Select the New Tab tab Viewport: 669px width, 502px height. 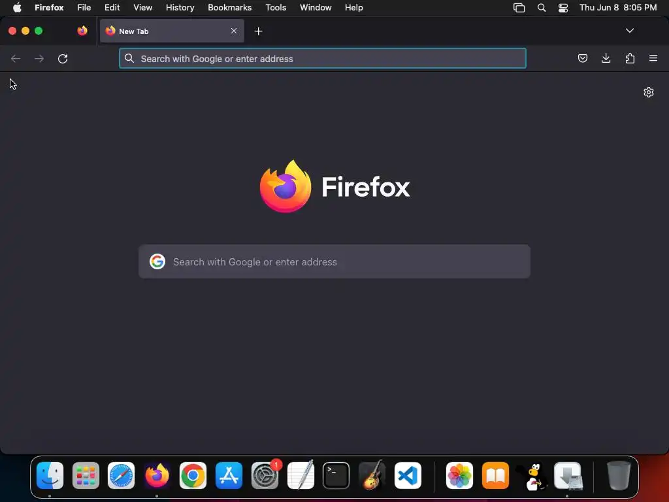(172, 31)
